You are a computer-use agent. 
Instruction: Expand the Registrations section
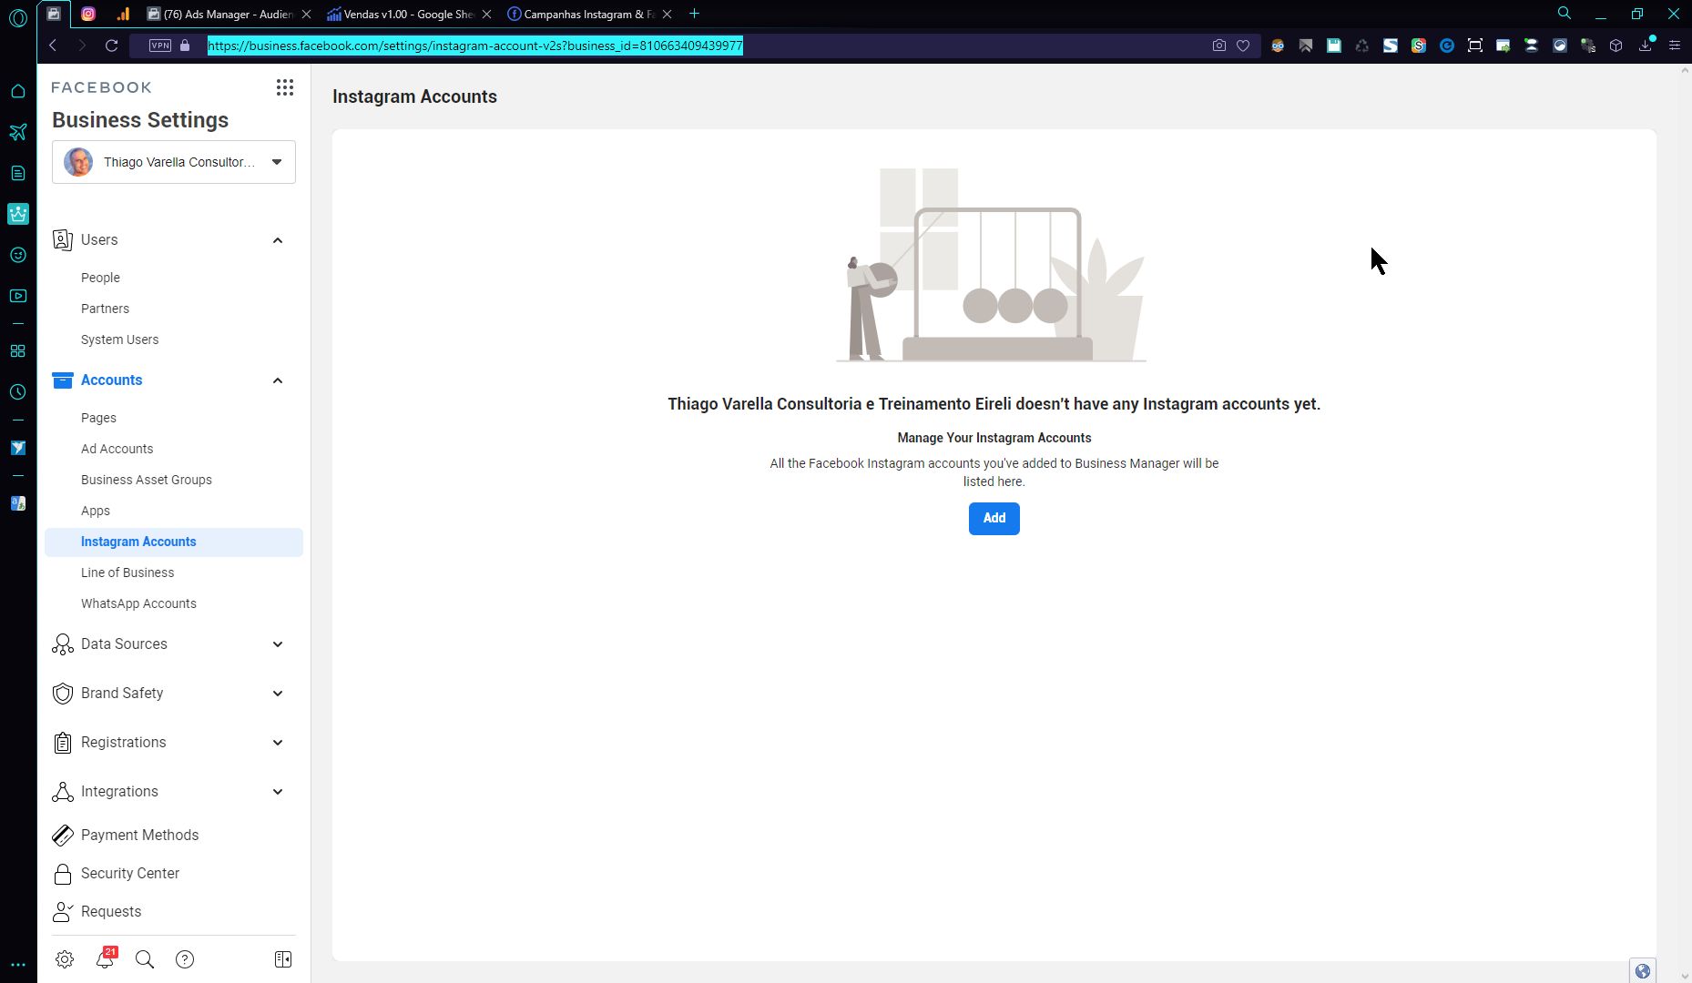click(278, 743)
